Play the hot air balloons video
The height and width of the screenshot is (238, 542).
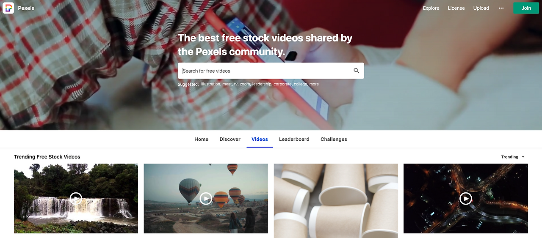click(206, 198)
